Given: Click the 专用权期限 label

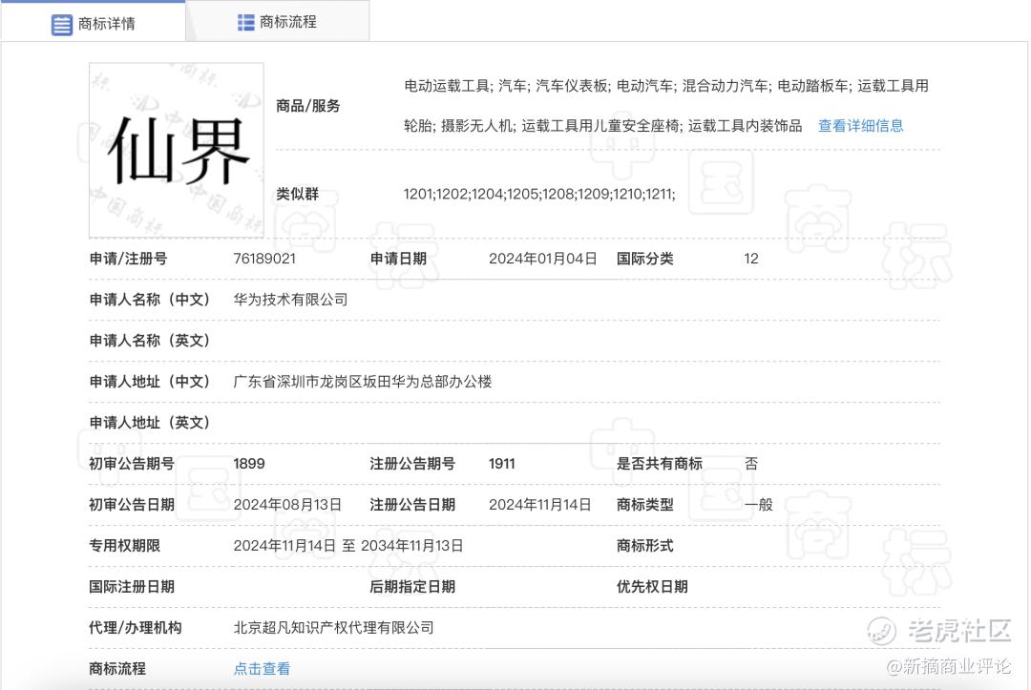Looking at the screenshot, I should tap(125, 546).
